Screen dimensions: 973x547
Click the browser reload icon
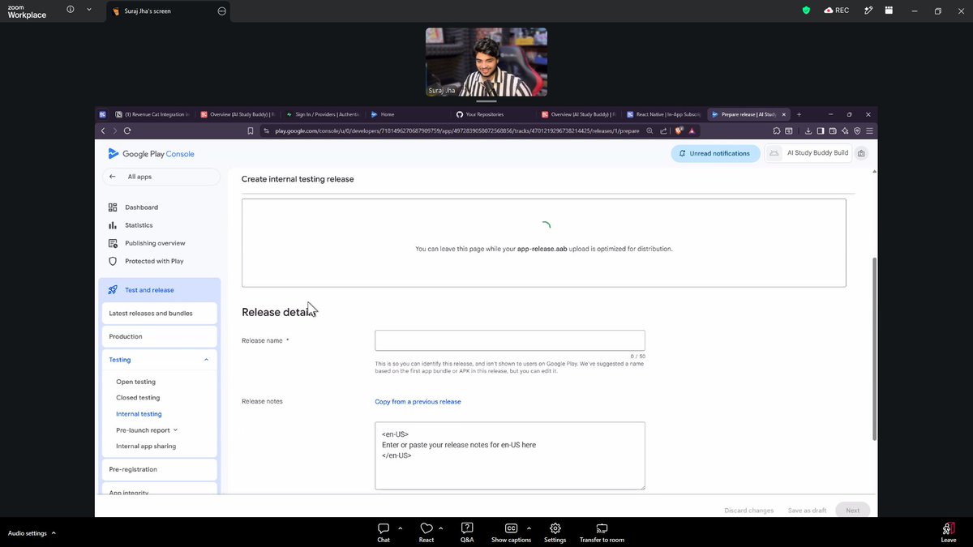(x=127, y=130)
